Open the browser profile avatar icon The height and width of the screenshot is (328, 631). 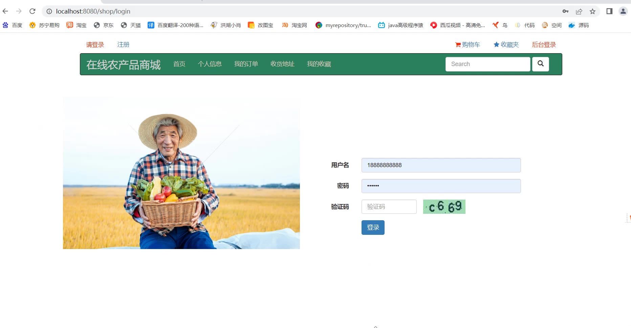623,11
